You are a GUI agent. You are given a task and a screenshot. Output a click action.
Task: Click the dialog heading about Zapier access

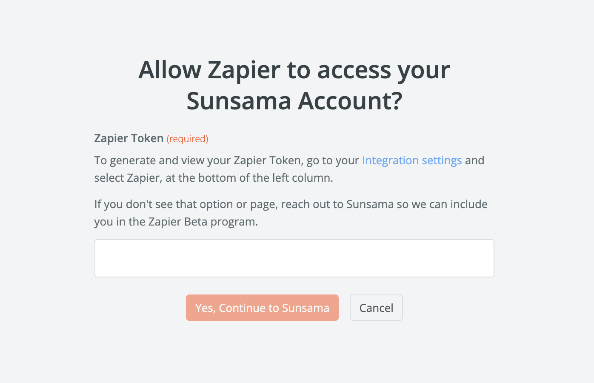click(x=294, y=85)
